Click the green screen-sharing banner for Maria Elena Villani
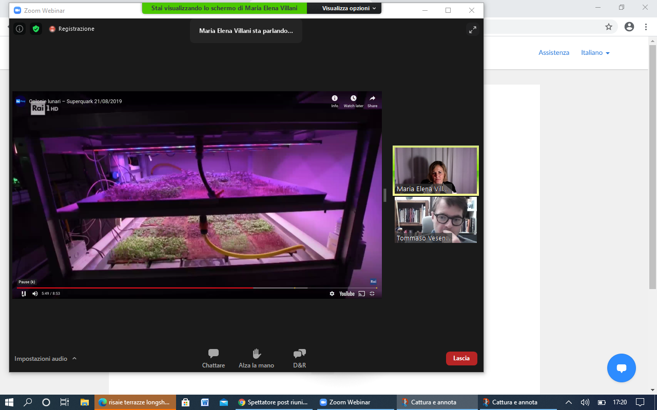 click(x=224, y=8)
